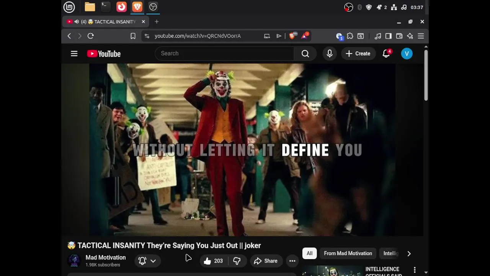Image resolution: width=490 pixels, height=276 pixels.
Task: Open the INTELLIGENCE OFFICIALS SAID video thumbnail
Action: [x=332, y=271]
